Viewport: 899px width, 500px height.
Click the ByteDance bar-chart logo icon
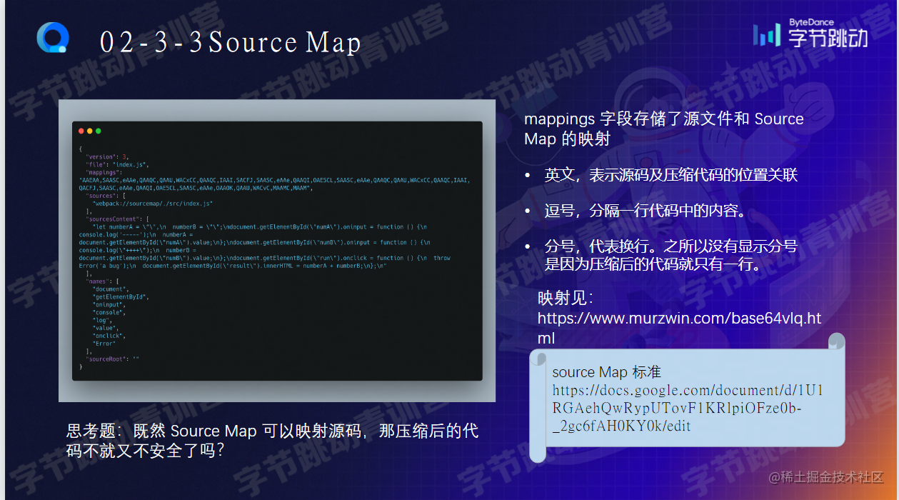click(x=768, y=34)
